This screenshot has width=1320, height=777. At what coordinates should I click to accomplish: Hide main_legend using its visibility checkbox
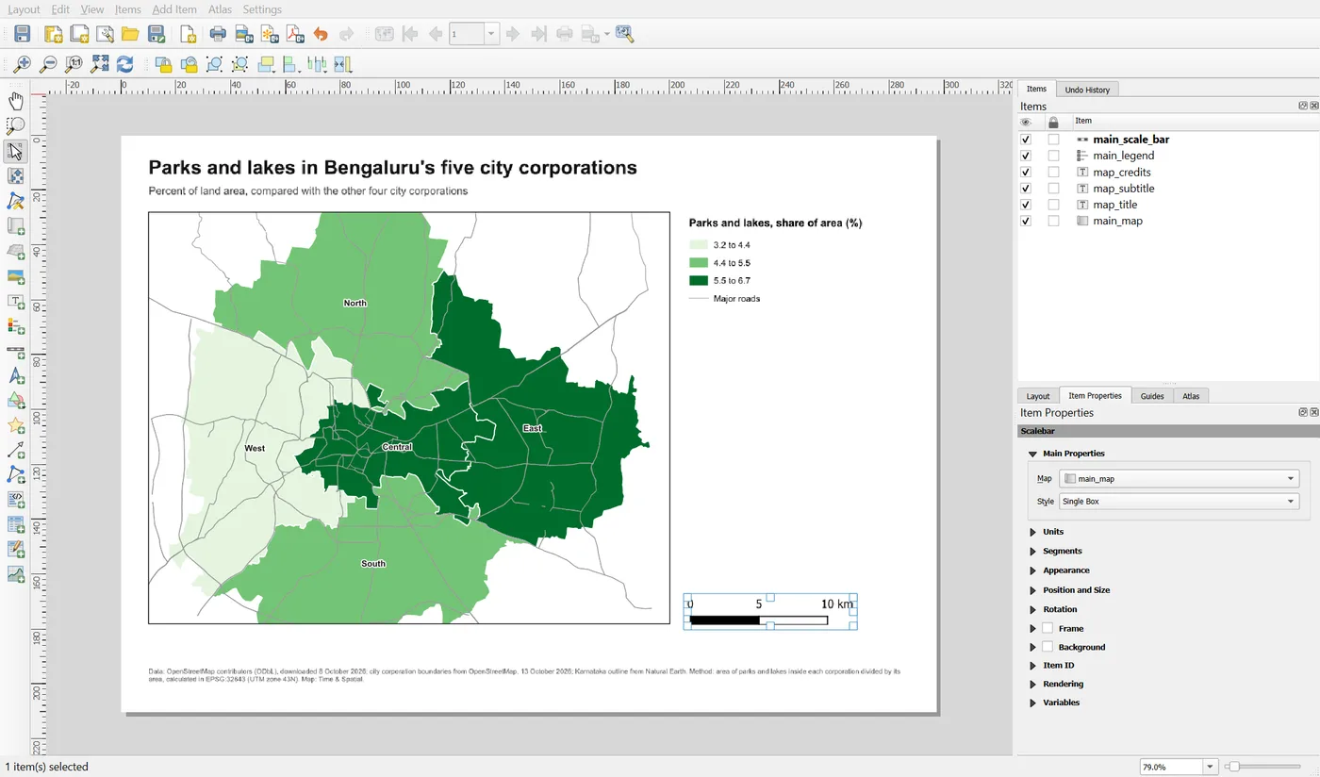click(x=1026, y=156)
